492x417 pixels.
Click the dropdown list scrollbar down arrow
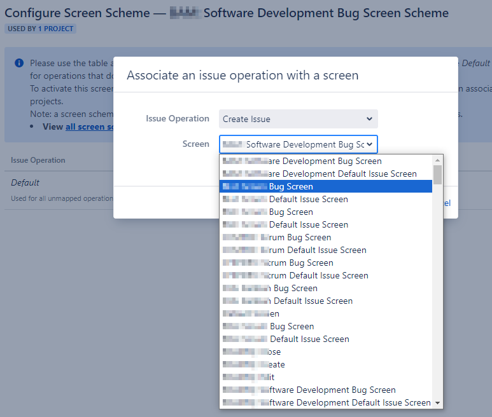click(x=437, y=403)
